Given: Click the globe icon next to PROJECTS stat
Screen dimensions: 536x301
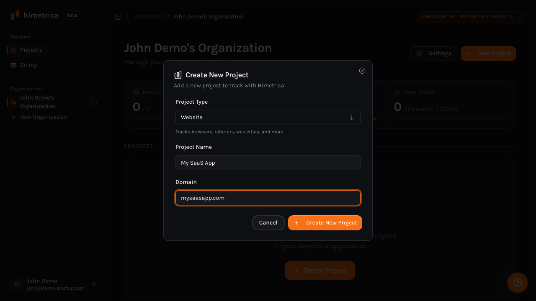Looking at the screenshot, I should click(x=135, y=92).
